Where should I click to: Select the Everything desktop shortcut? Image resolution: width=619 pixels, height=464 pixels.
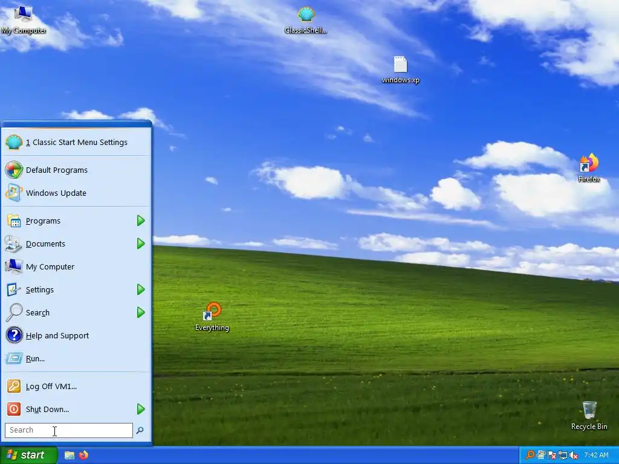point(212,317)
